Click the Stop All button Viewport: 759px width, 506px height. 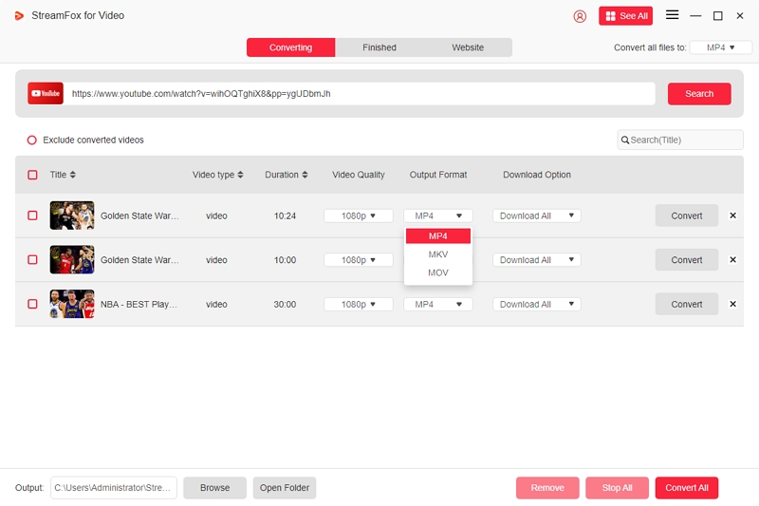[617, 488]
